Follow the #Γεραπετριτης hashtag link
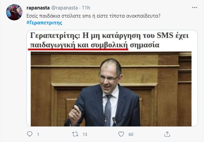The width and height of the screenshot is (204, 142). click(44, 23)
